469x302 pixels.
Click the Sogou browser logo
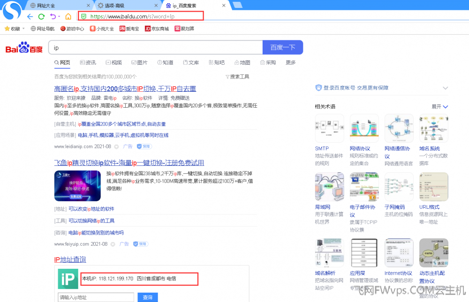point(12,10)
